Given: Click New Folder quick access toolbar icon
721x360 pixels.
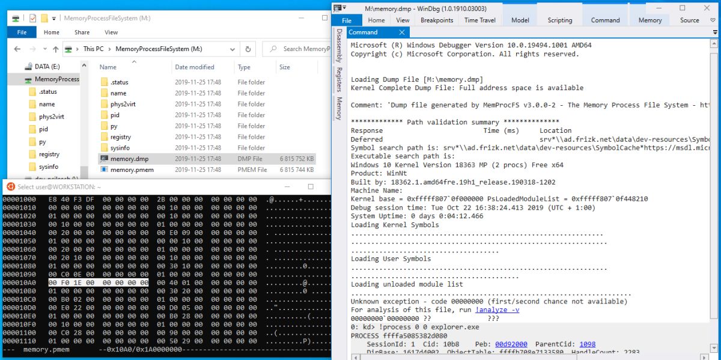Looking at the screenshot, I should [x=44, y=19].
